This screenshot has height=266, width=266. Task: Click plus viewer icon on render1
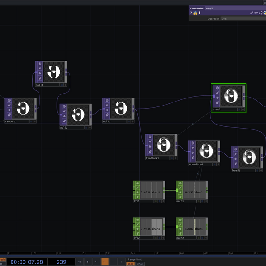pyautogui.click(x=35, y=121)
